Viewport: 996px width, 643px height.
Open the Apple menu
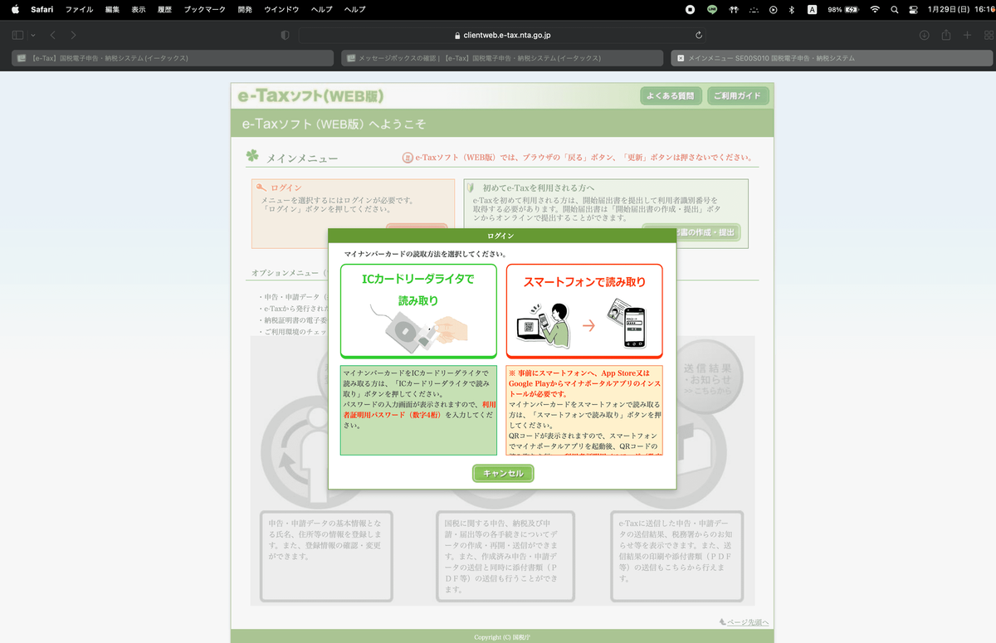pos(14,9)
